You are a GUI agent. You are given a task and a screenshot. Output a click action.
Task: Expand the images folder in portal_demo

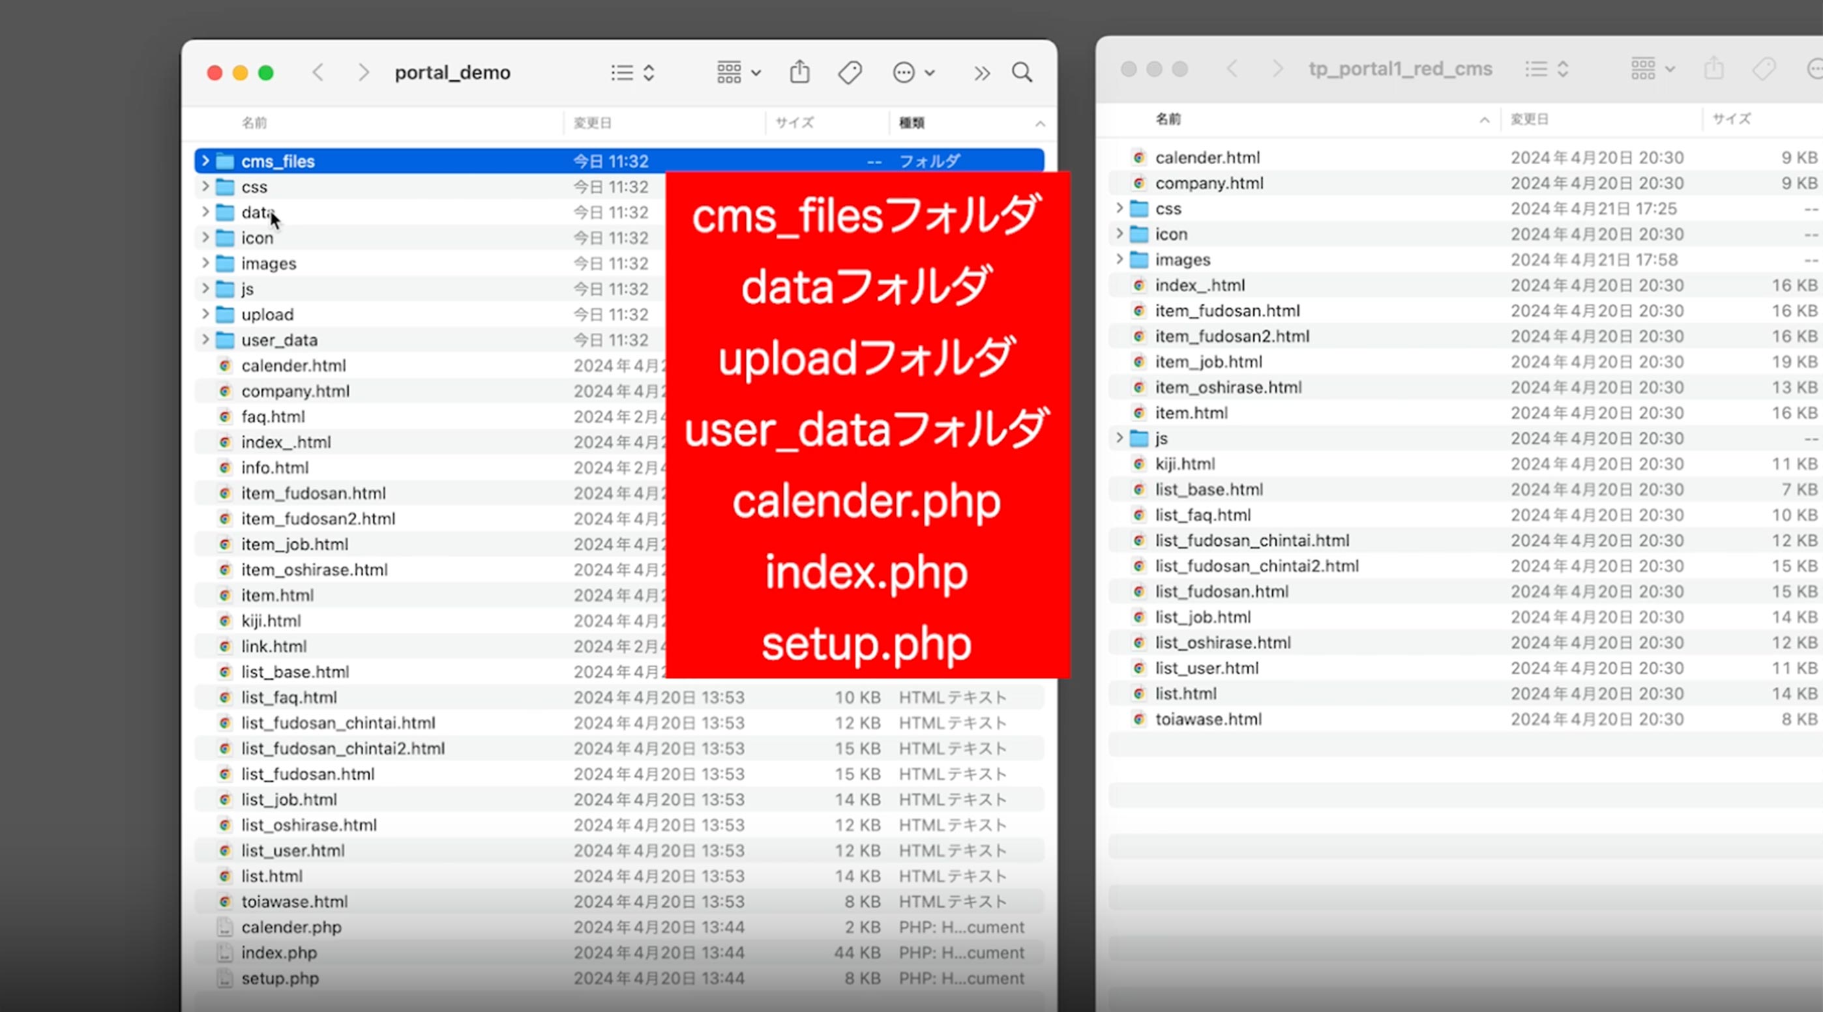[x=205, y=263]
